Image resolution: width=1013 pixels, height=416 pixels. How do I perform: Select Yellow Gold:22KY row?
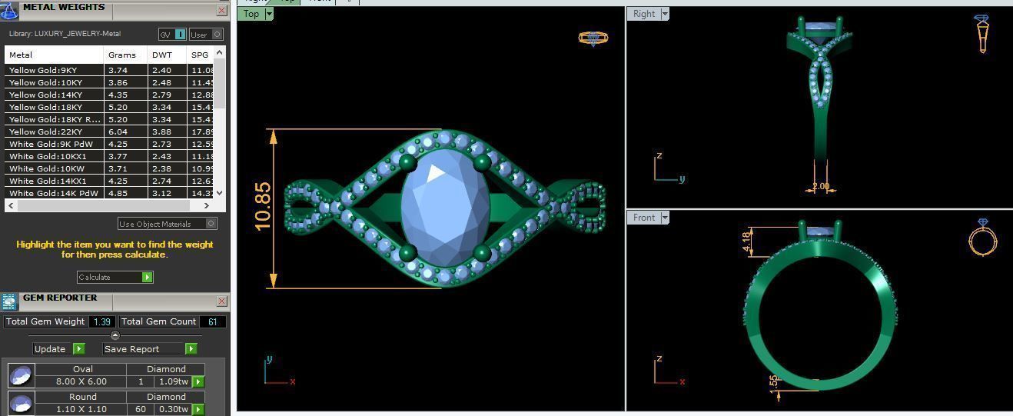pyautogui.click(x=109, y=131)
